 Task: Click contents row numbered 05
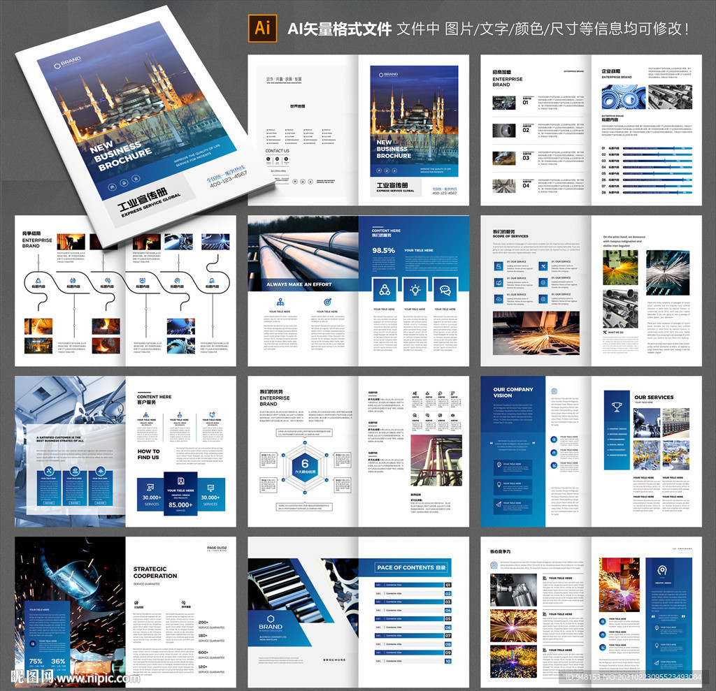pos(413,619)
